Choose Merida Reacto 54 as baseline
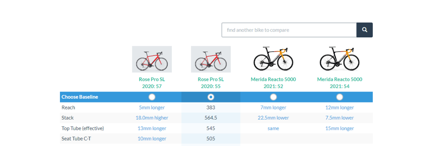Screen dimensions: 436x146 point(339,97)
